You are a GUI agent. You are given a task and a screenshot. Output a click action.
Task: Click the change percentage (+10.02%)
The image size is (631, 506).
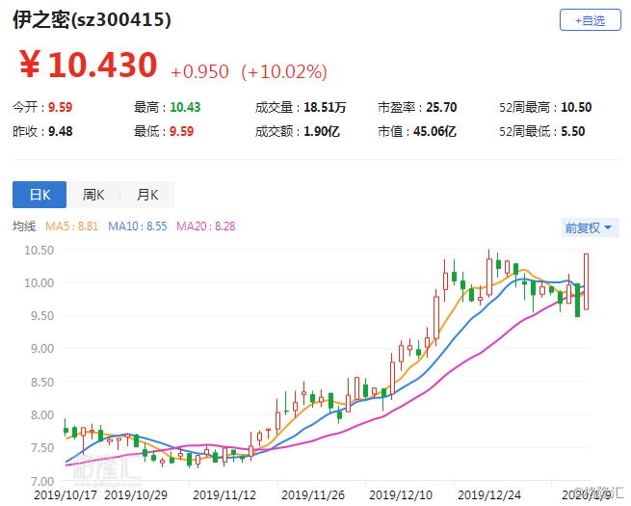(x=284, y=72)
